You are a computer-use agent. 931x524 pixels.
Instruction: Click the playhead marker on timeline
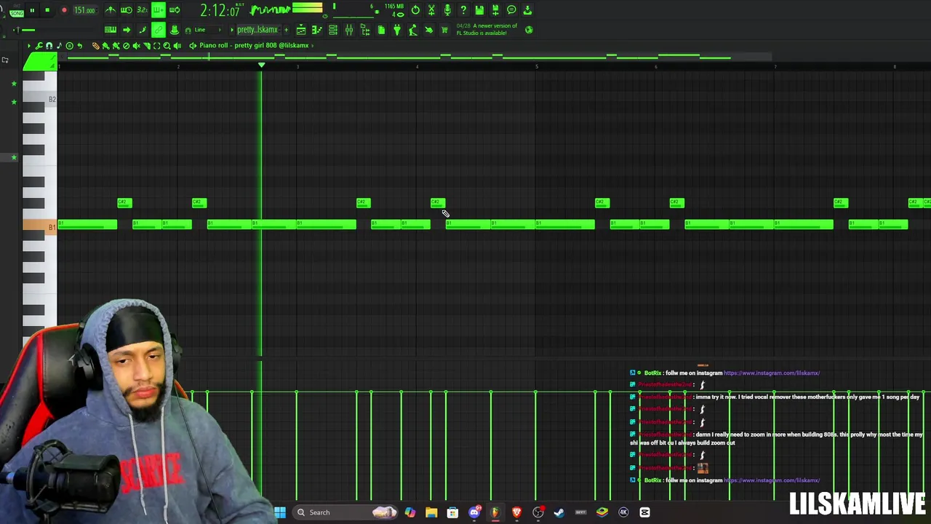point(261,65)
